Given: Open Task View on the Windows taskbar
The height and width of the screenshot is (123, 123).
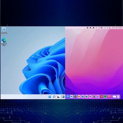Looking at the screenshot, I should [x=59, y=97].
